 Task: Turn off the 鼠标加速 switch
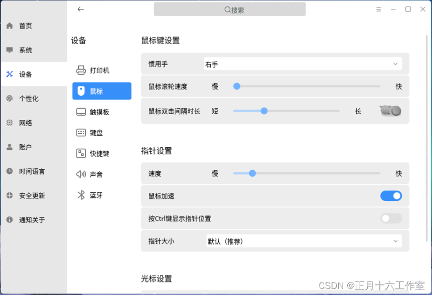[x=391, y=196]
